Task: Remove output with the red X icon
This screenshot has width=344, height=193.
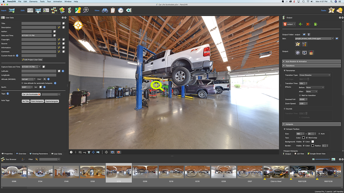Action: (308, 24)
